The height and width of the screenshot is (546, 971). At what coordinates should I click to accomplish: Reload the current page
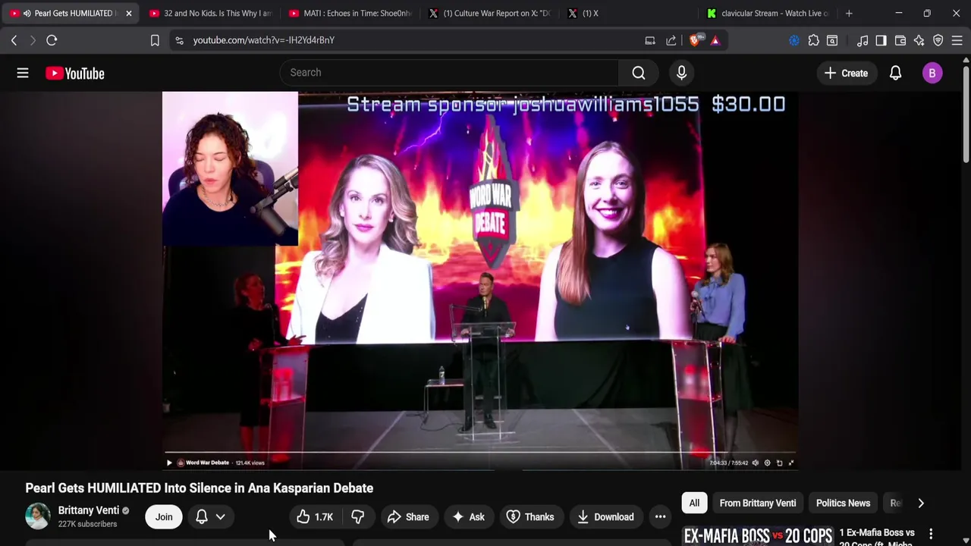pos(52,40)
